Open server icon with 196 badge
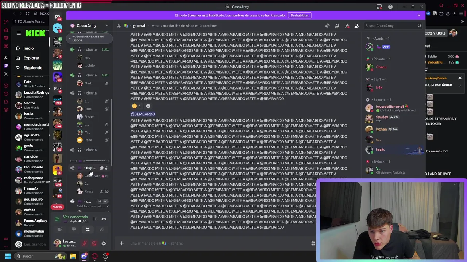 click(x=57, y=123)
